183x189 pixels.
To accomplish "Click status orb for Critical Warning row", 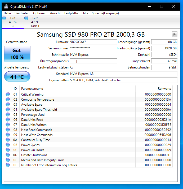I will [8, 94].
